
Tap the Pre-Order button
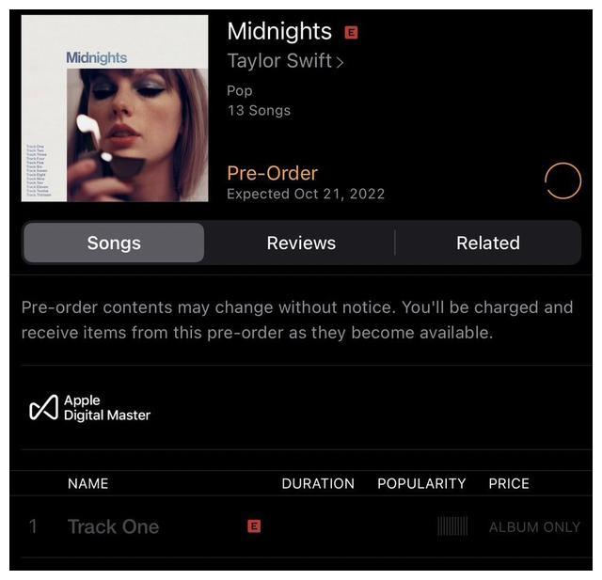click(x=272, y=173)
